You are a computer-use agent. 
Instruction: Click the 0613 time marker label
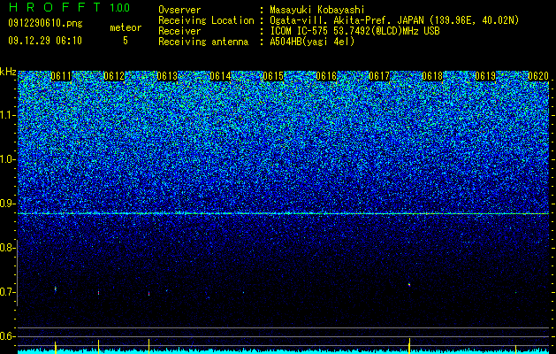point(167,76)
